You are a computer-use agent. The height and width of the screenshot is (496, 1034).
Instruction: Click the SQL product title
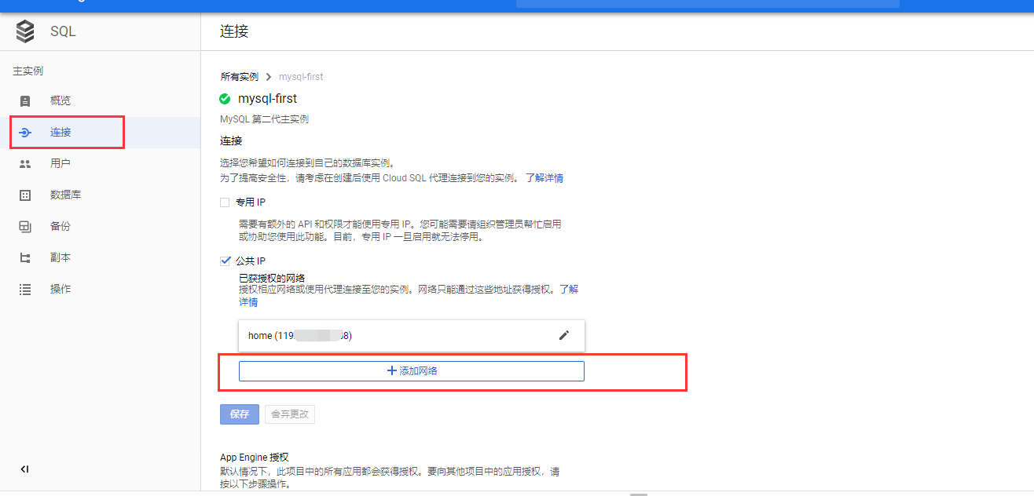point(63,32)
